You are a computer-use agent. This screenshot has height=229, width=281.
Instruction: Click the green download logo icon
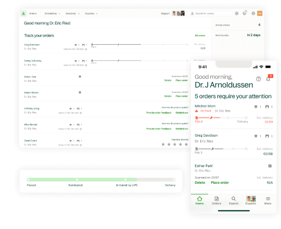point(24,13)
